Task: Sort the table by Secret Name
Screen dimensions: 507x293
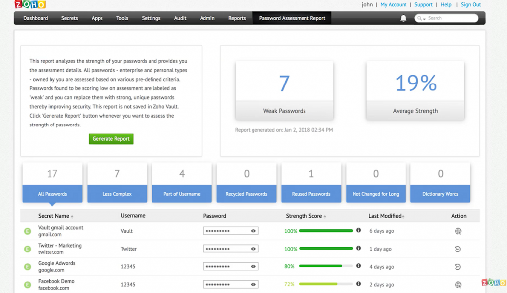Action: point(55,216)
